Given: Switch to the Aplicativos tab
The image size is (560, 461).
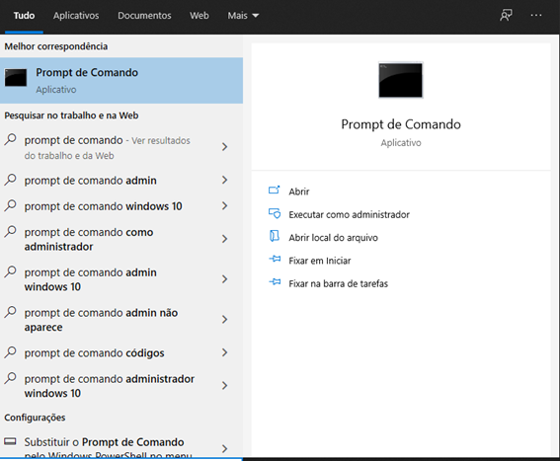Looking at the screenshot, I should click(76, 16).
